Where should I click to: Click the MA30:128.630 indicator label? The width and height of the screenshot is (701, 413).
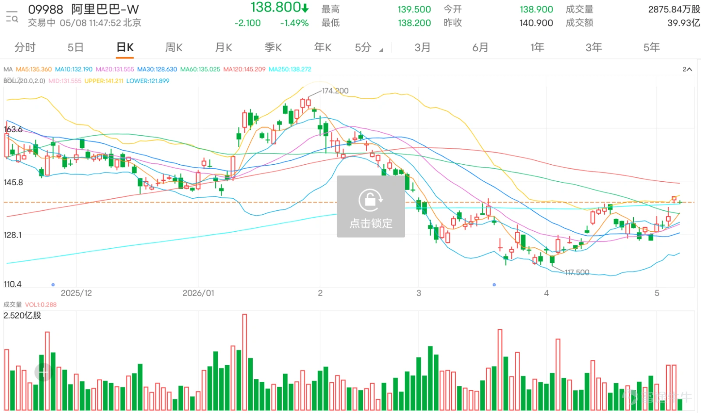pyautogui.click(x=157, y=69)
